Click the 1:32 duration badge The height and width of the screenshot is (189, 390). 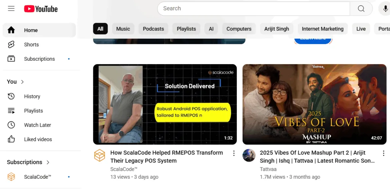coord(229,138)
